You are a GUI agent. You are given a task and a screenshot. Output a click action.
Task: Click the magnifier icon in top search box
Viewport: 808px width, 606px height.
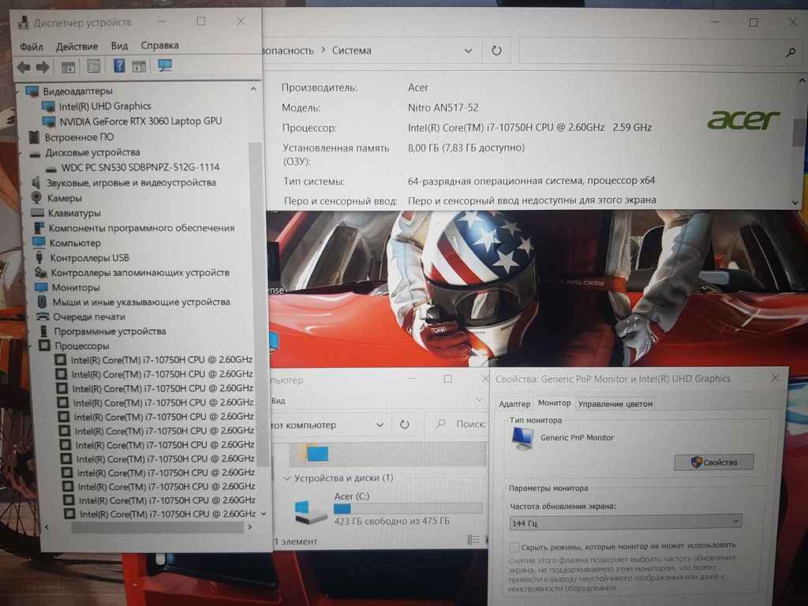[791, 52]
